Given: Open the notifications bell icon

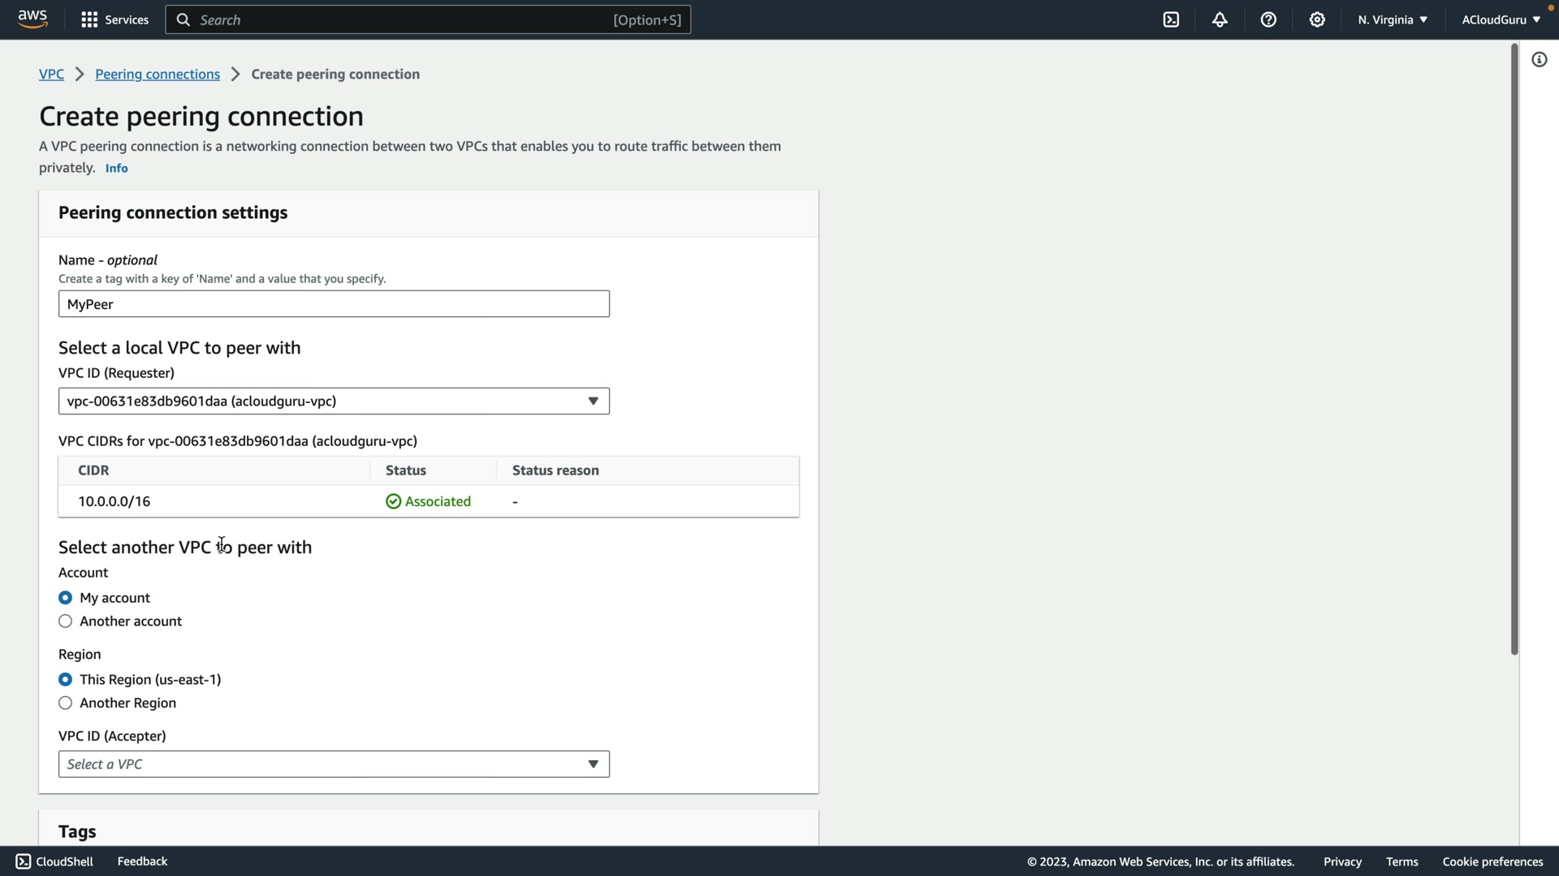Looking at the screenshot, I should coord(1220,19).
